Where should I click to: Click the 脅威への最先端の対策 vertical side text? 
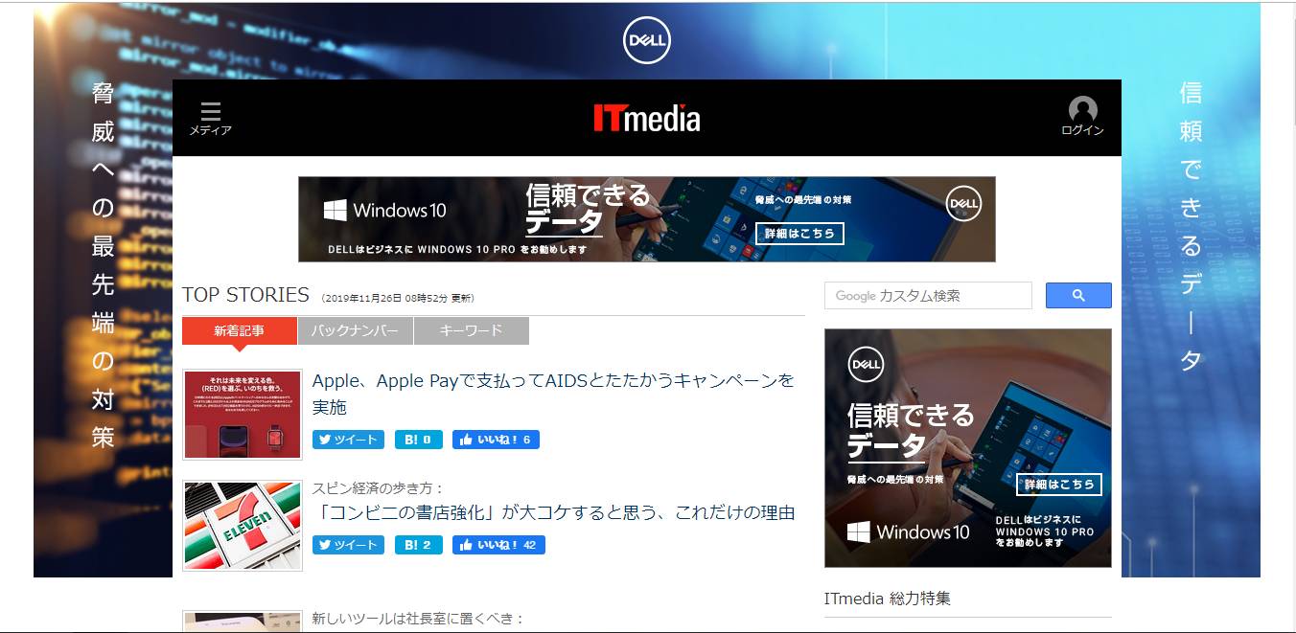[103, 265]
